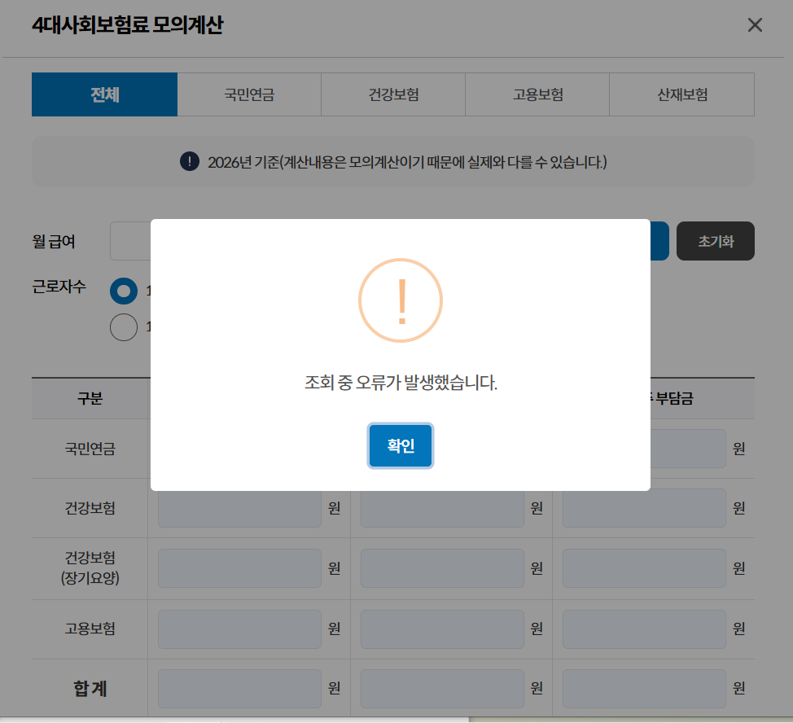Viewport: 793px width, 723px height.
Task: Click the first 국민연금 amount field
Action: (x=239, y=449)
